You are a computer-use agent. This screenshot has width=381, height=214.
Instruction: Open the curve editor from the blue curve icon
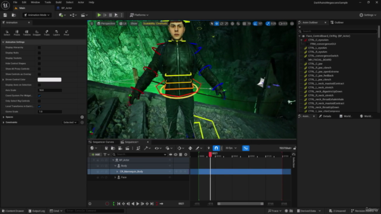[246, 148]
